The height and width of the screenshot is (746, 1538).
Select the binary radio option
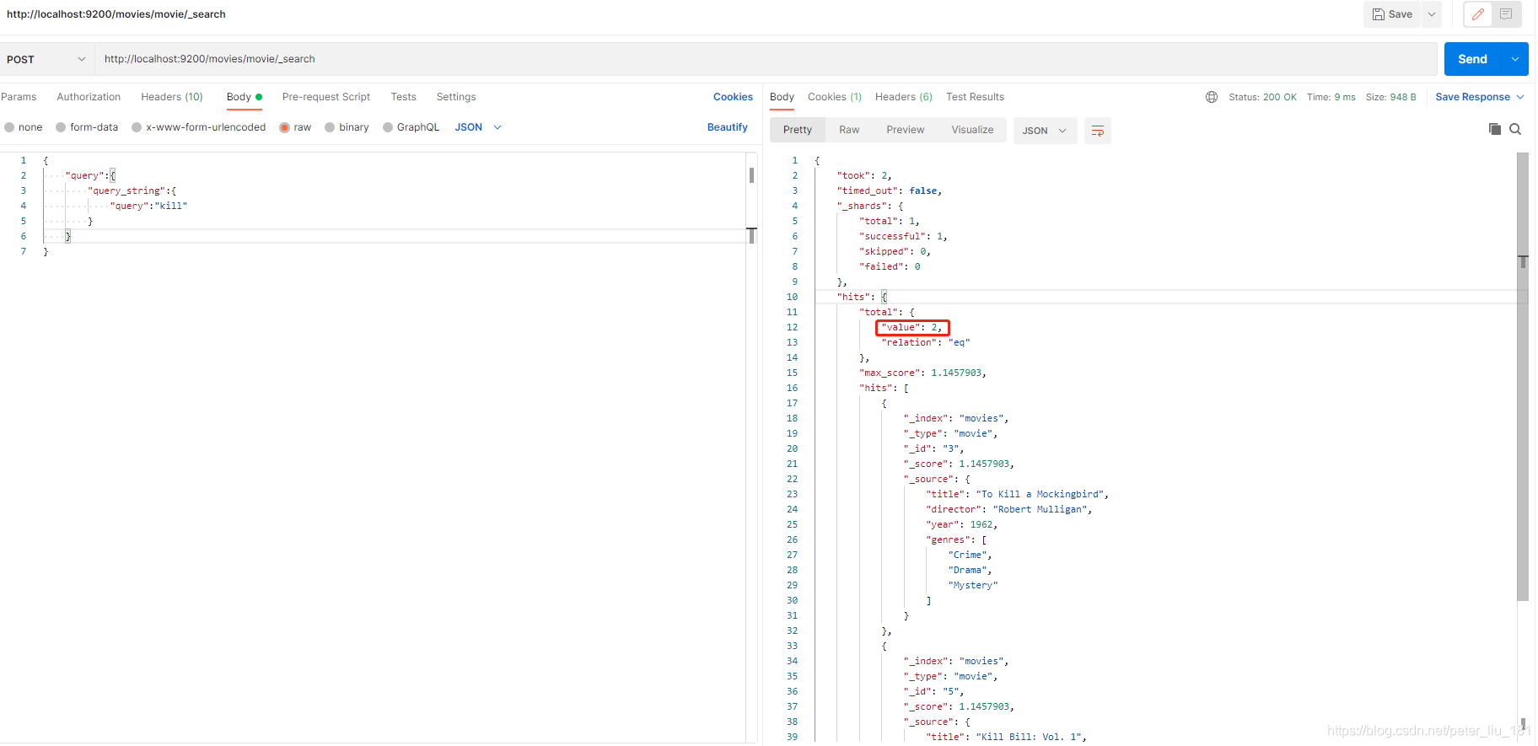click(330, 127)
